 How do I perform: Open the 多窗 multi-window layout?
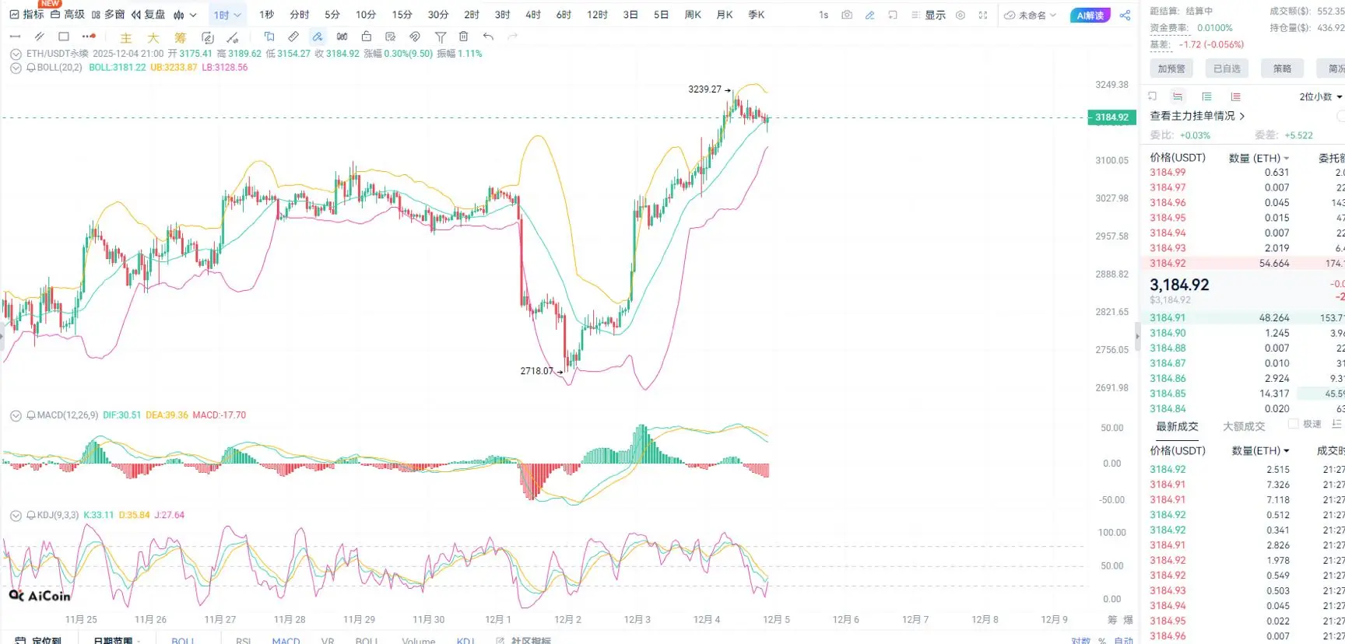point(108,15)
